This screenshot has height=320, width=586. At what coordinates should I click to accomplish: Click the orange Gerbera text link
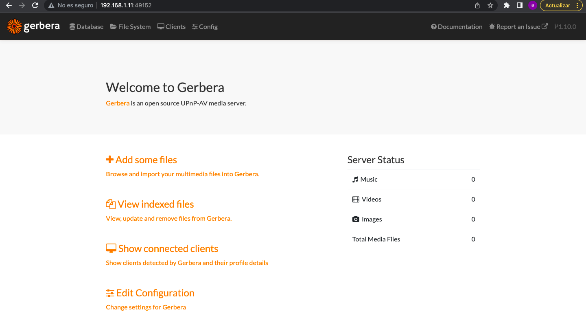[118, 103]
